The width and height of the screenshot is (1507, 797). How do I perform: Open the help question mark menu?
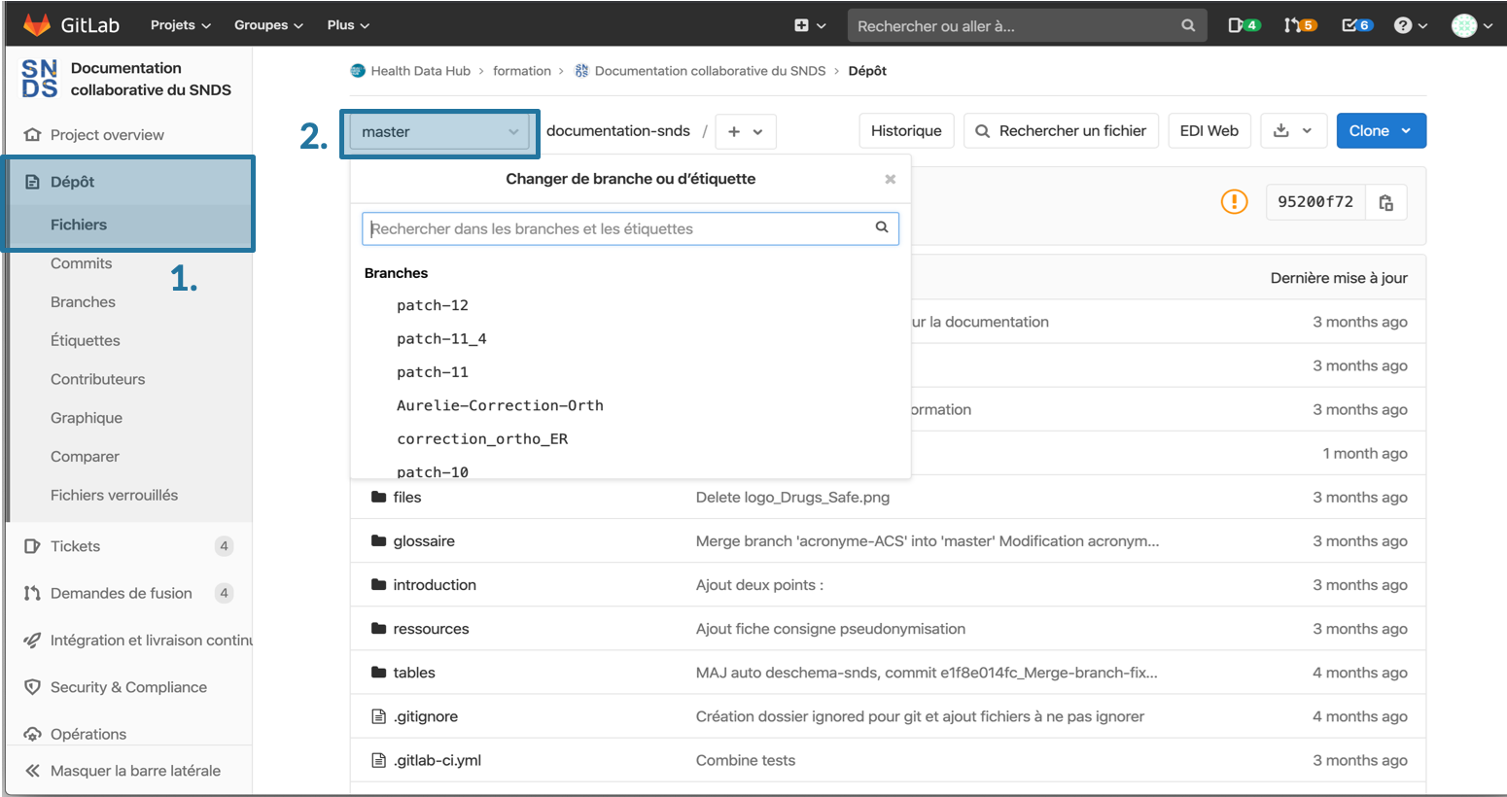tap(1409, 25)
